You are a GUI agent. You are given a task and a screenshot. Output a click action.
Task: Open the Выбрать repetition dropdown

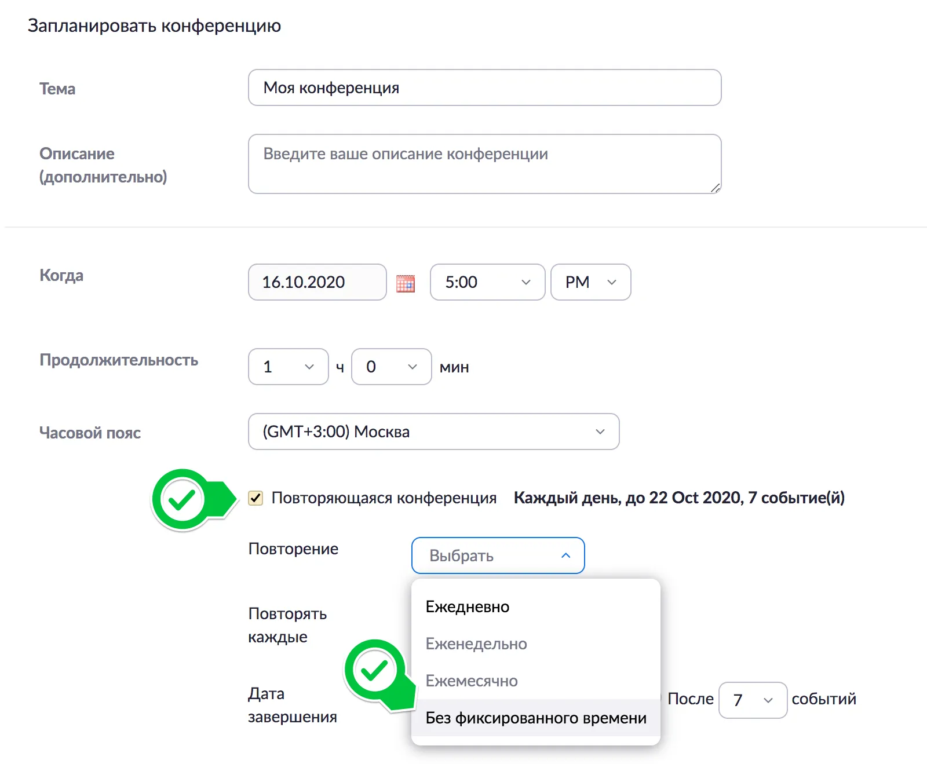[x=497, y=555]
